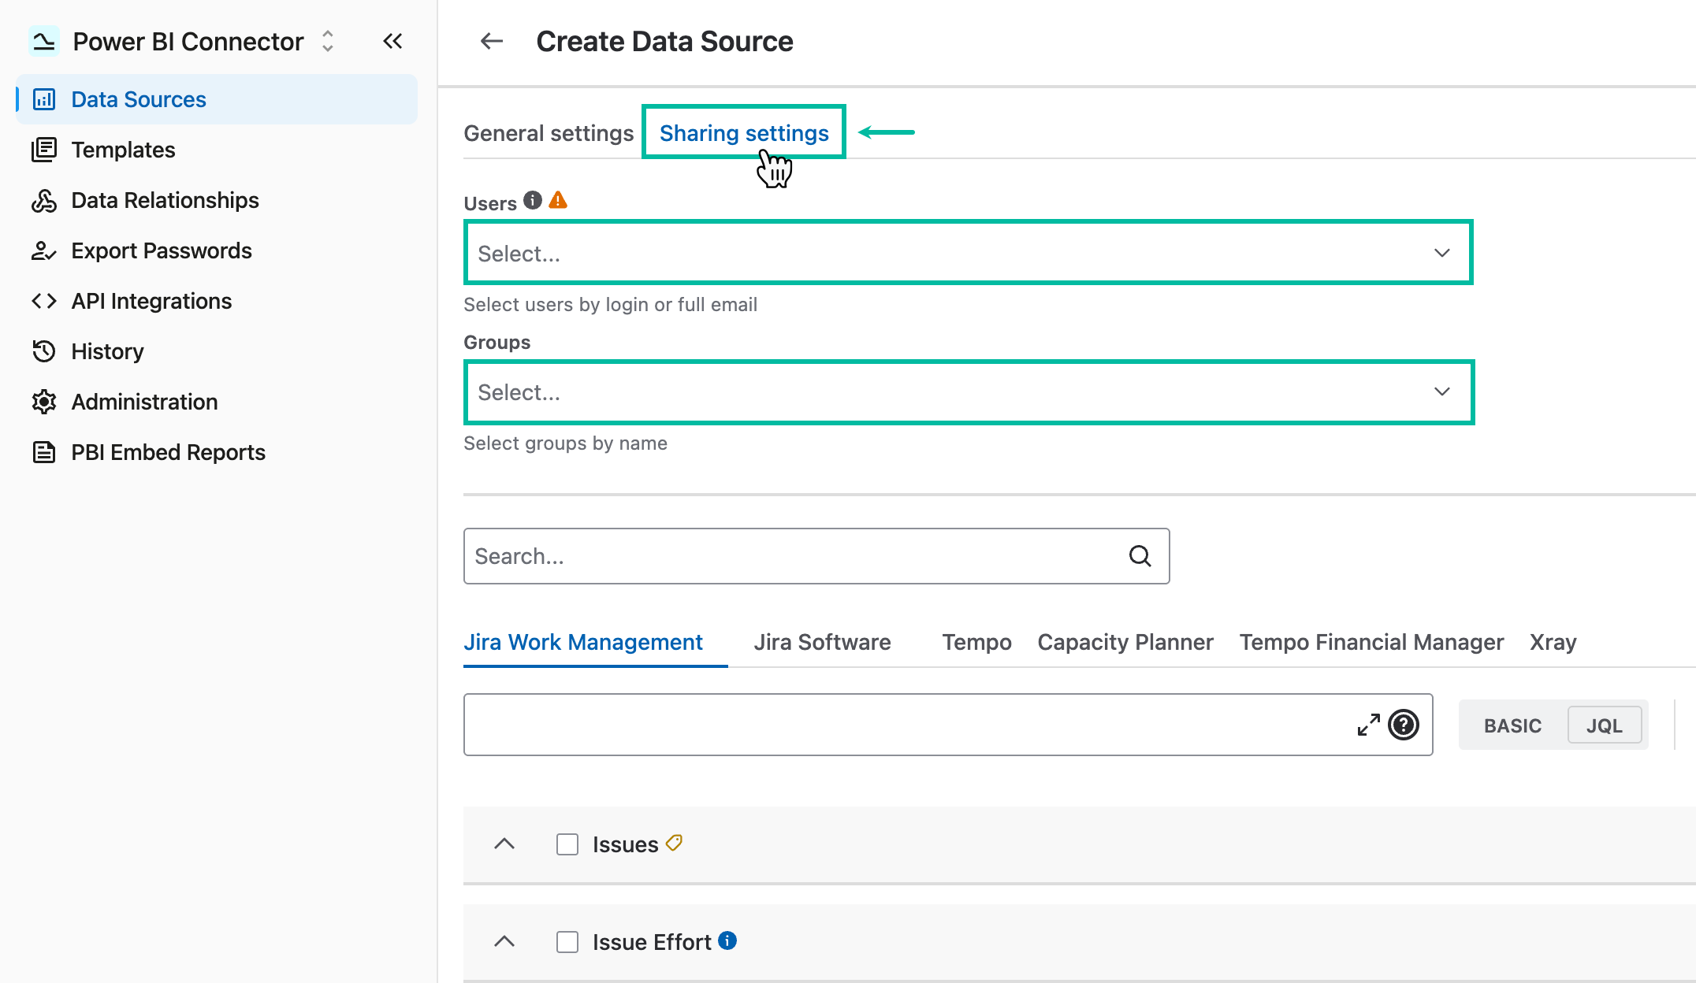
Task: Go back using the left arrow
Action: click(492, 41)
